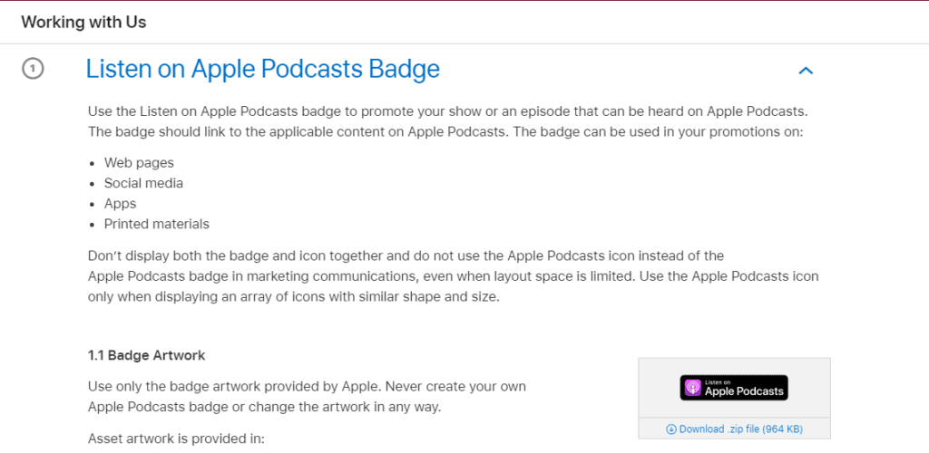Image resolution: width=929 pixels, height=453 pixels.
Task: Click the Listen on Apple Podcasts Badge heading
Action: pyautogui.click(x=262, y=69)
